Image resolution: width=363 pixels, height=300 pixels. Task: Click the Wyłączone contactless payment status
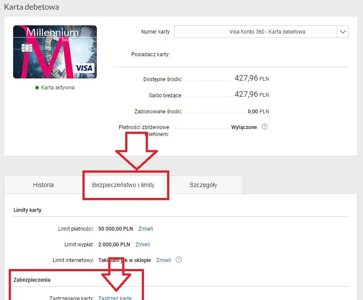(244, 127)
